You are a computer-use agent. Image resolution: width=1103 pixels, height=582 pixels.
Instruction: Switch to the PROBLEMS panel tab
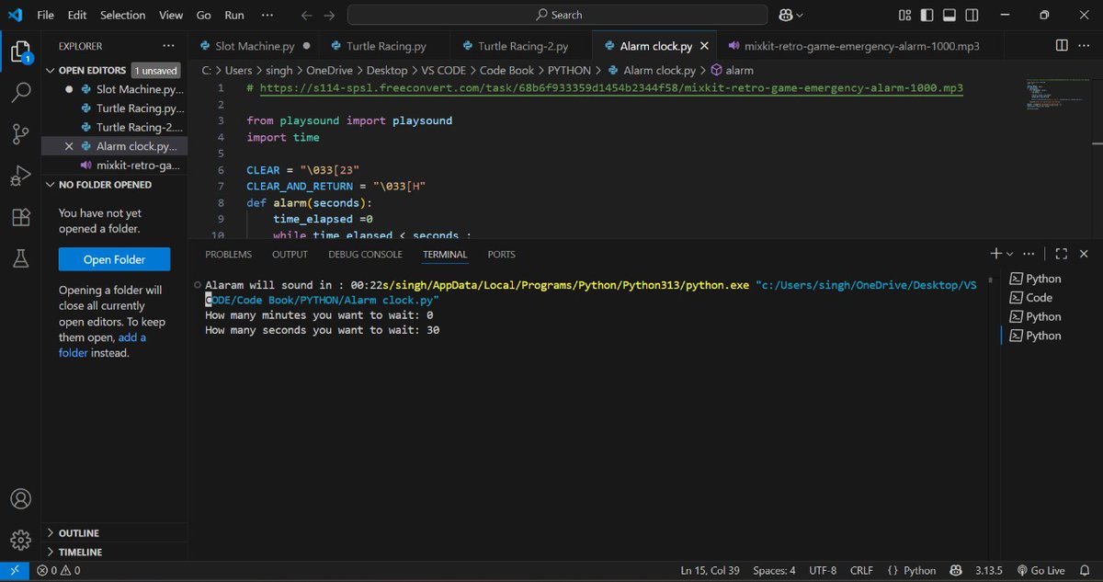click(228, 254)
